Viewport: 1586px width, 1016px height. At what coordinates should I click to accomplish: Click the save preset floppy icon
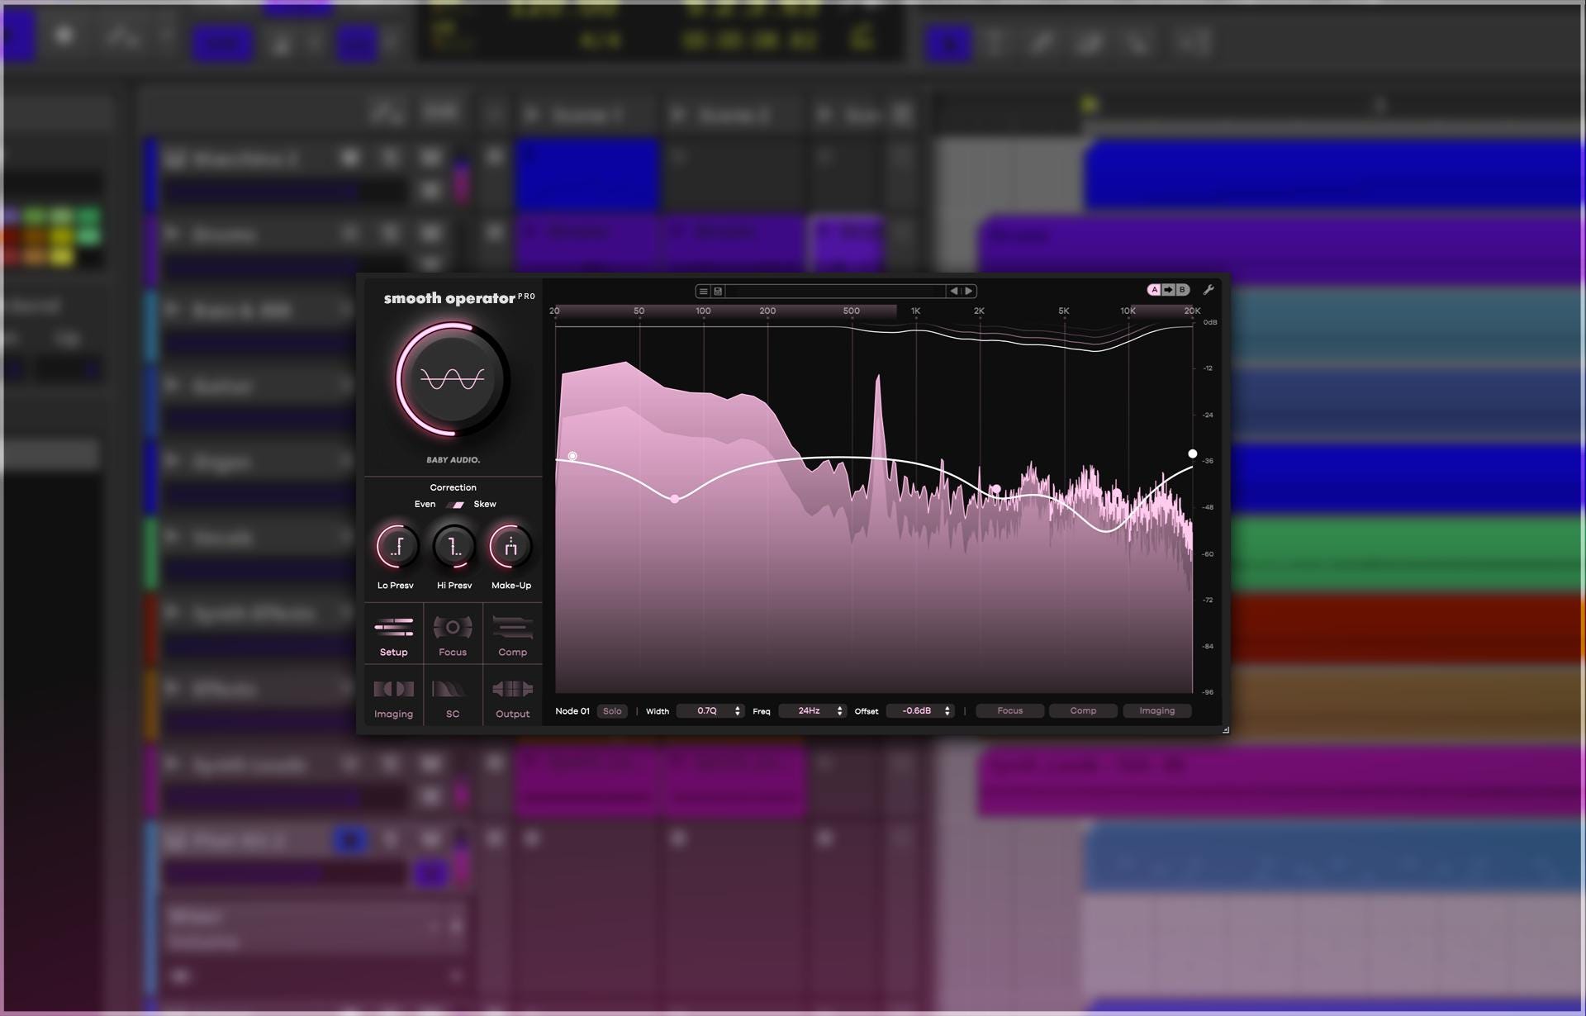(718, 291)
